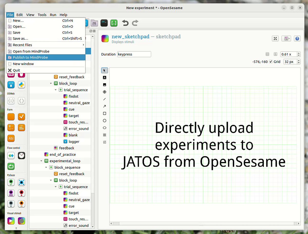Choose the line drawing tool
The height and width of the screenshot is (234, 308).
point(104,99)
